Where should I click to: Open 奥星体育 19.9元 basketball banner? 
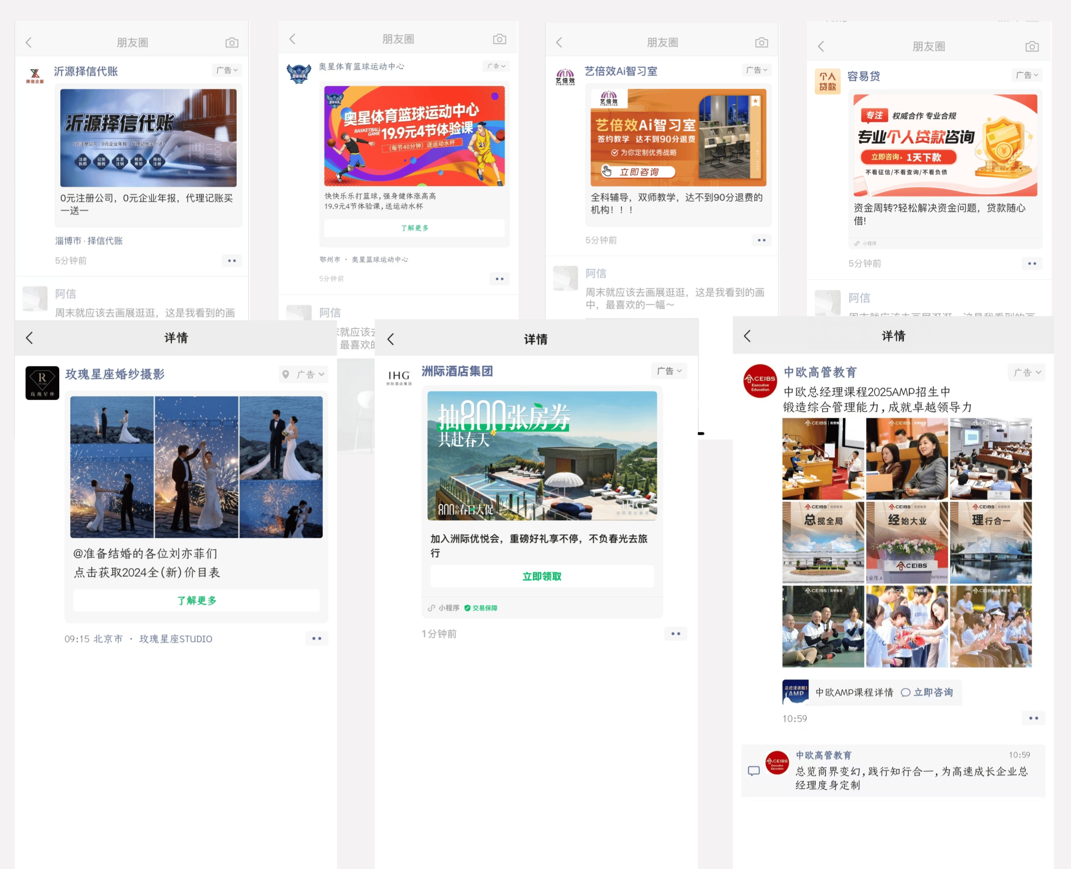[415, 136]
